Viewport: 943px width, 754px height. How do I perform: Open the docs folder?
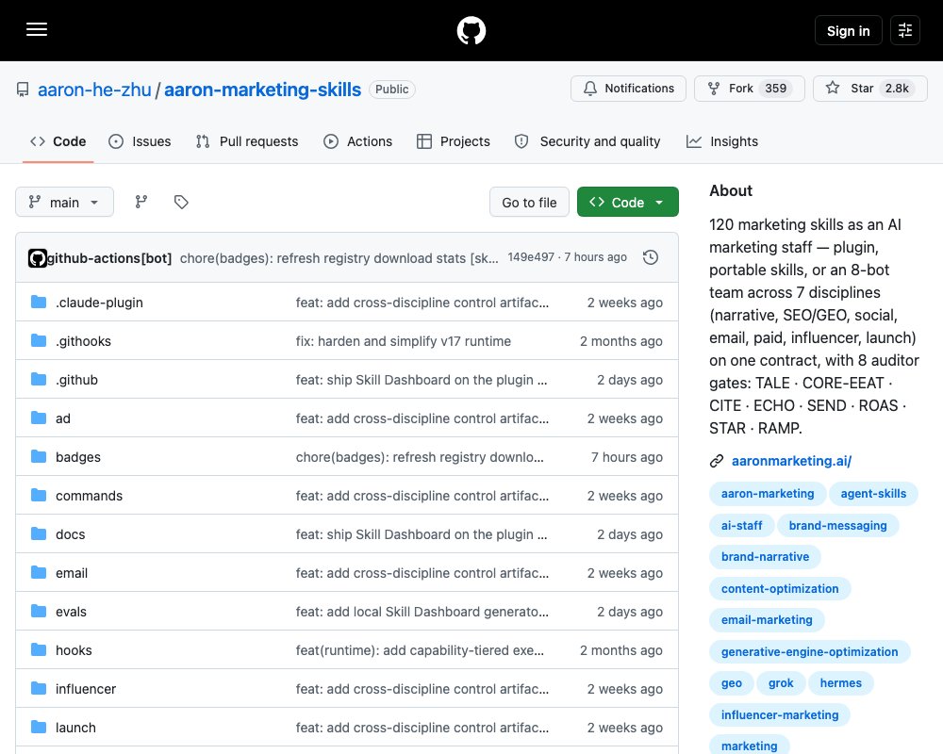(71, 534)
